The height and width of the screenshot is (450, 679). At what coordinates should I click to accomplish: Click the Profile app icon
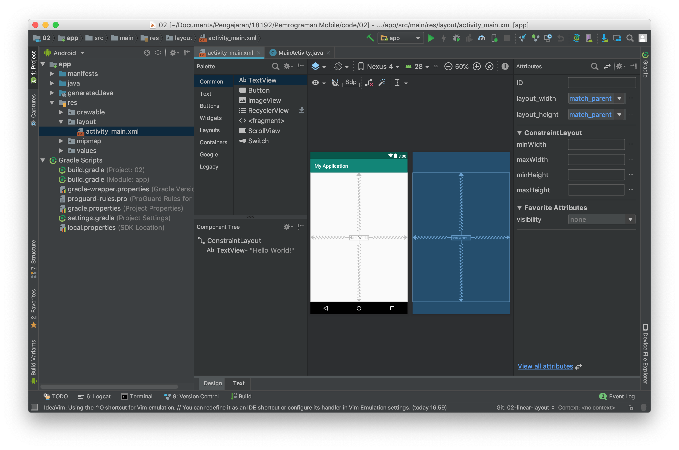pos(481,38)
